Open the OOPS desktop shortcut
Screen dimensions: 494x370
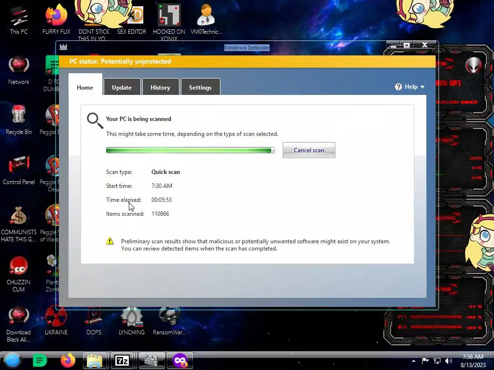click(x=94, y=320)
